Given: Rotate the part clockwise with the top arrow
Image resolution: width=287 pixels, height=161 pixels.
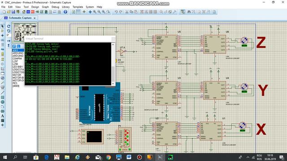Looking at the screenshot, I should click(9, 26).
